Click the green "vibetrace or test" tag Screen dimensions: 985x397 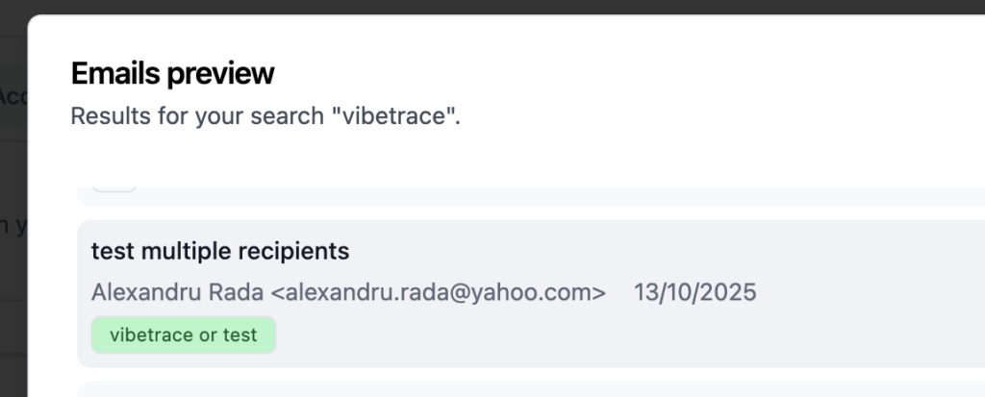coord(184,335)
